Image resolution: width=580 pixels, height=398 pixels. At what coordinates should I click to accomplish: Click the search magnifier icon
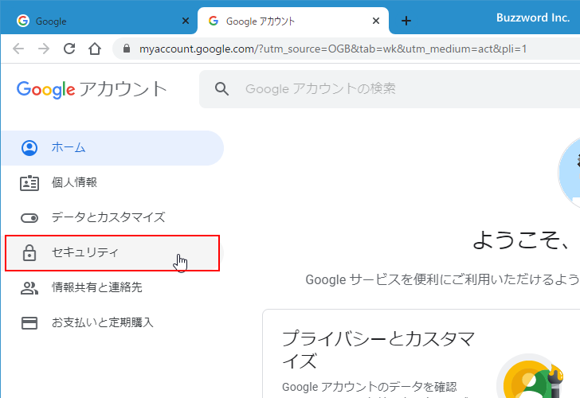(221, 89)
